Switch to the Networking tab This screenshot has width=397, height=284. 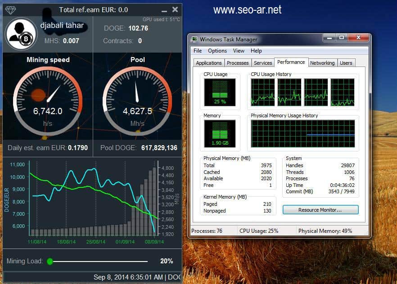322,63
